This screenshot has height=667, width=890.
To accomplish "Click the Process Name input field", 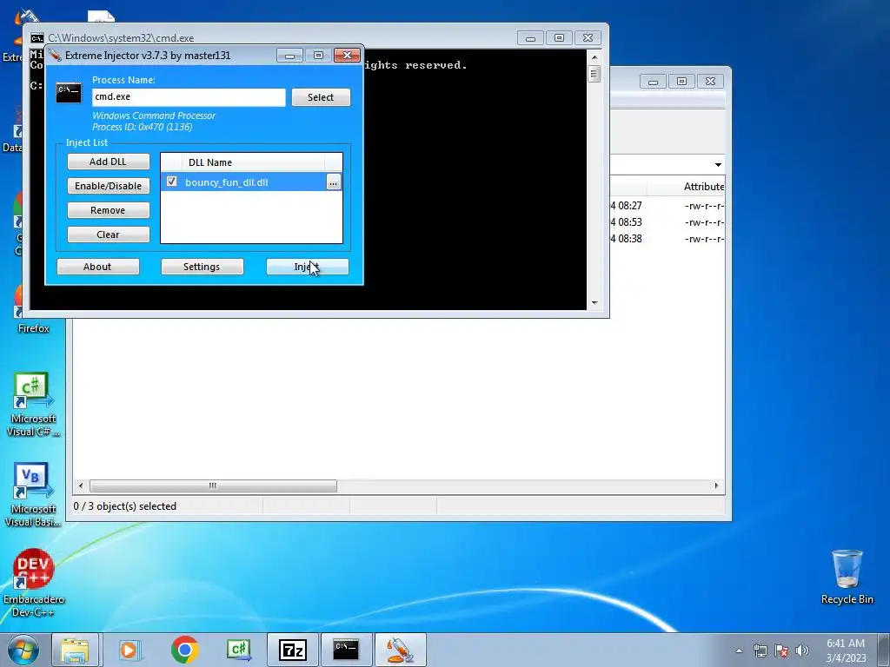I will [x=189, y=97].
